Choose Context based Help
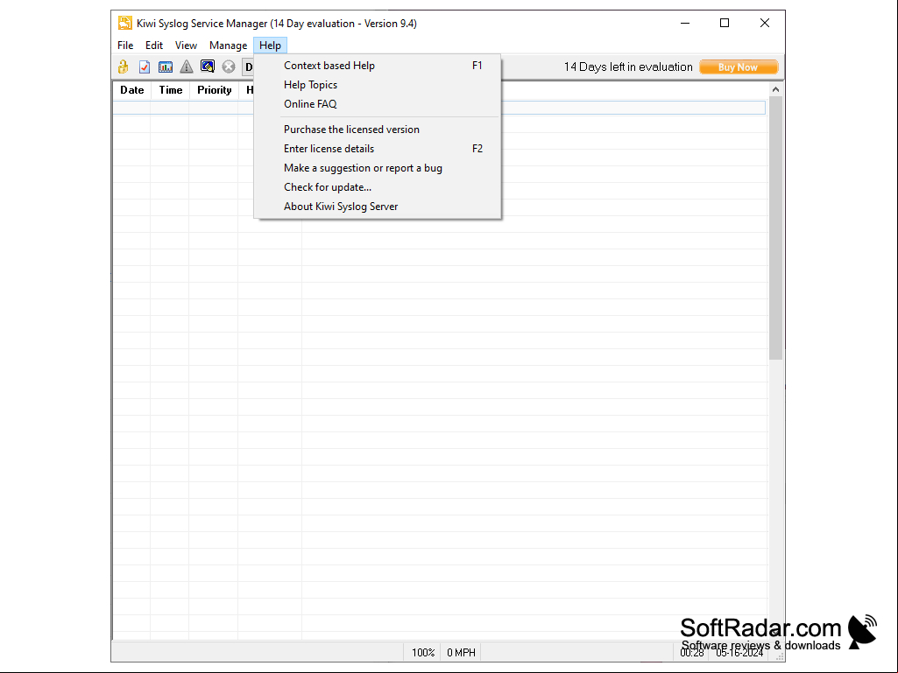 pos(378,66)
